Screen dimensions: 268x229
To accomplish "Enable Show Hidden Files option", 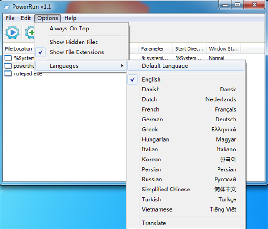I will click(x=74, y=42).
